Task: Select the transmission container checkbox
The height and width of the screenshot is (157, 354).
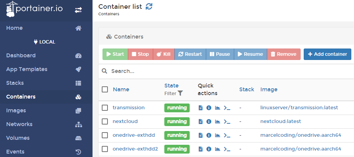Action: tap(105, 108)
